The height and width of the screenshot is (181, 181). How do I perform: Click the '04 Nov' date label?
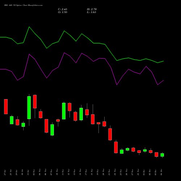click(40, 172)
